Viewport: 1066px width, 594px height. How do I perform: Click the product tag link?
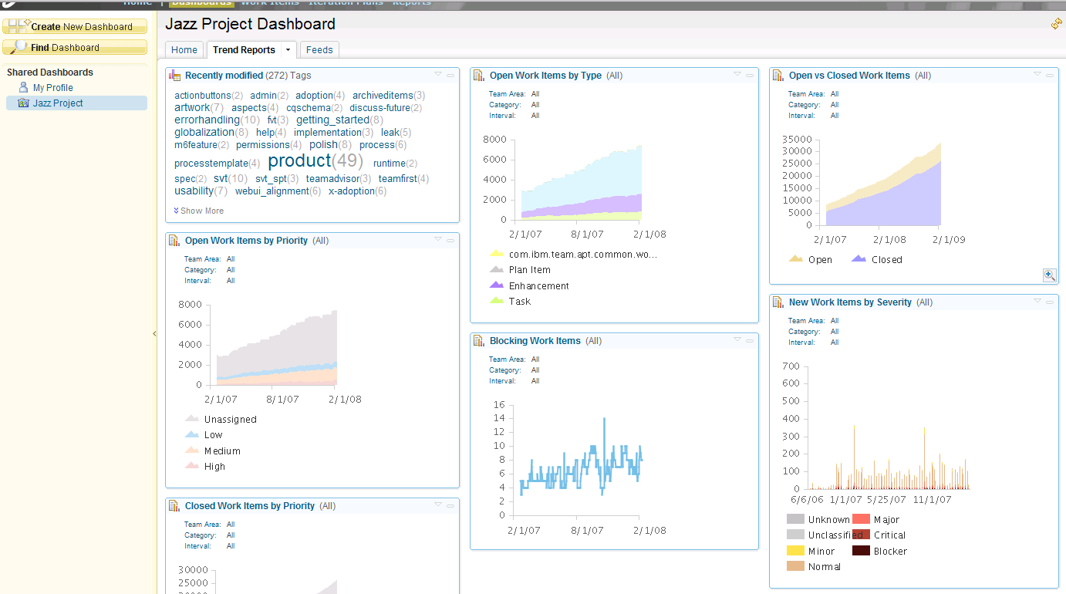[299, 160]
